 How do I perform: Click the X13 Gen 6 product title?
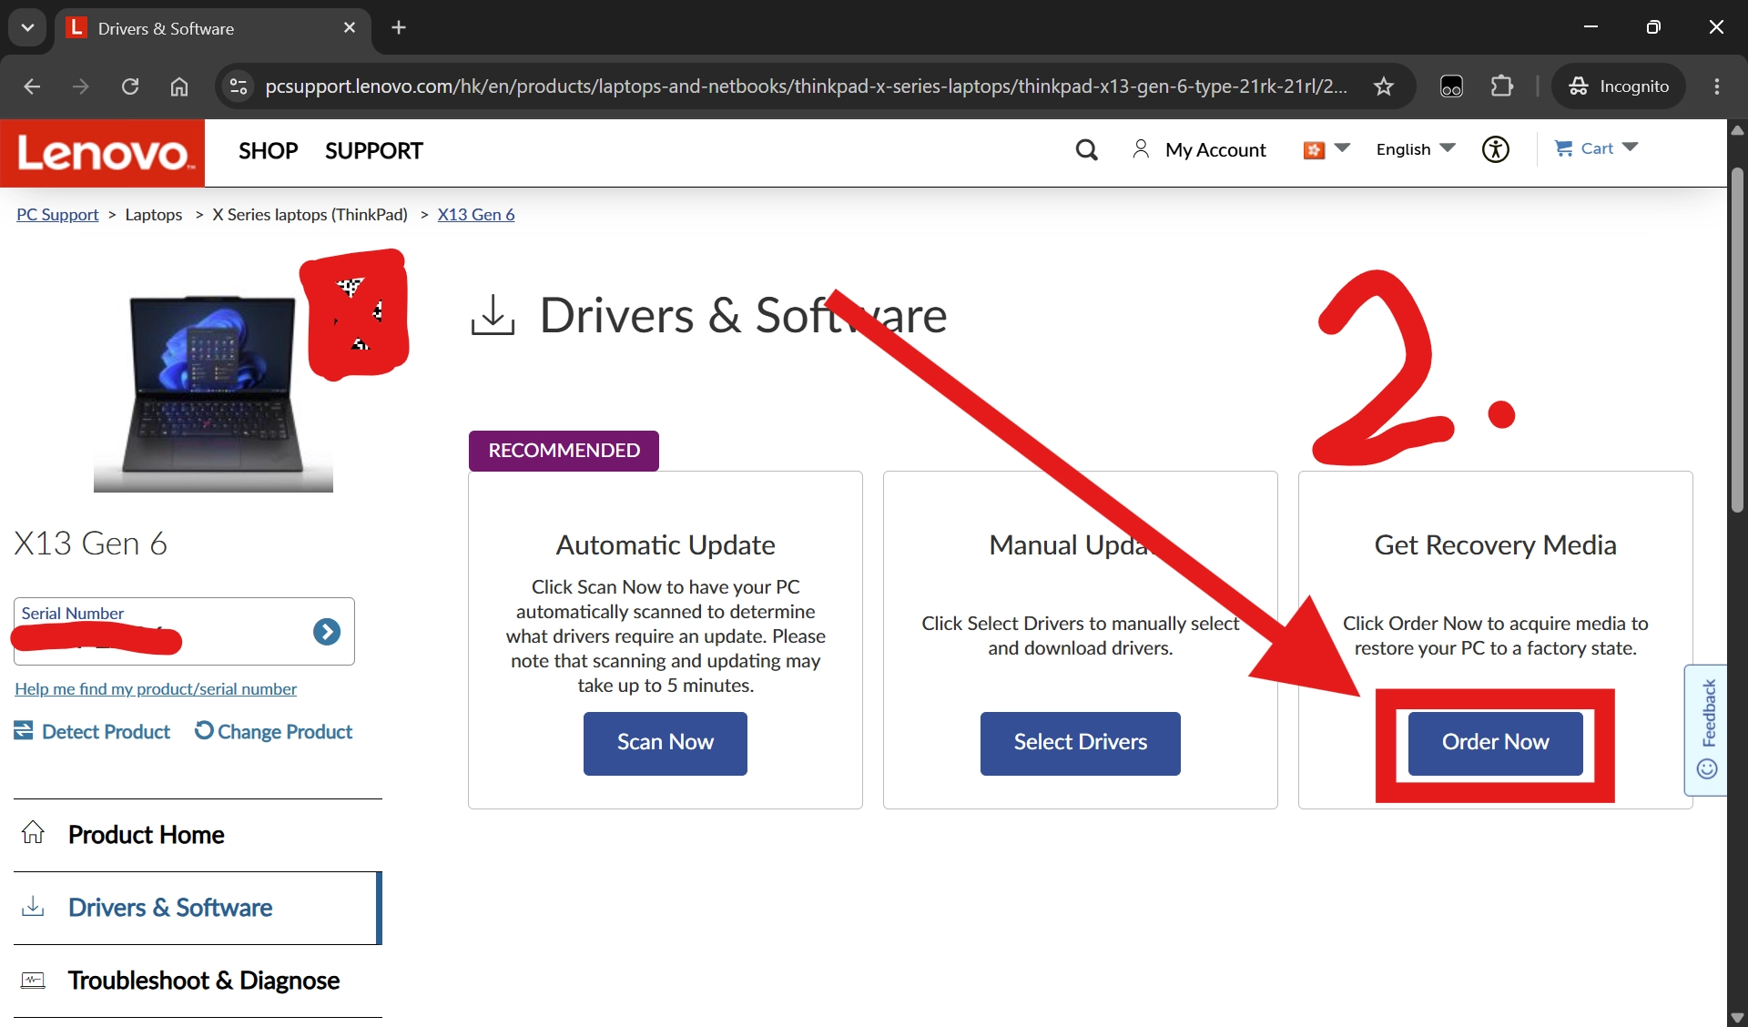(x=91, y=544)
